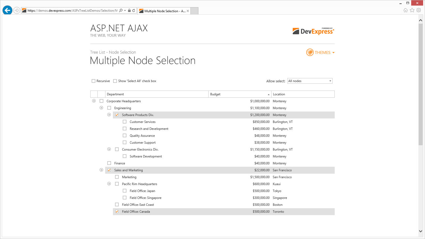The width and height of the screenshot is (425, 239).
Task: Close the Multiple Node Selection tab
Action: pos(188,11)
